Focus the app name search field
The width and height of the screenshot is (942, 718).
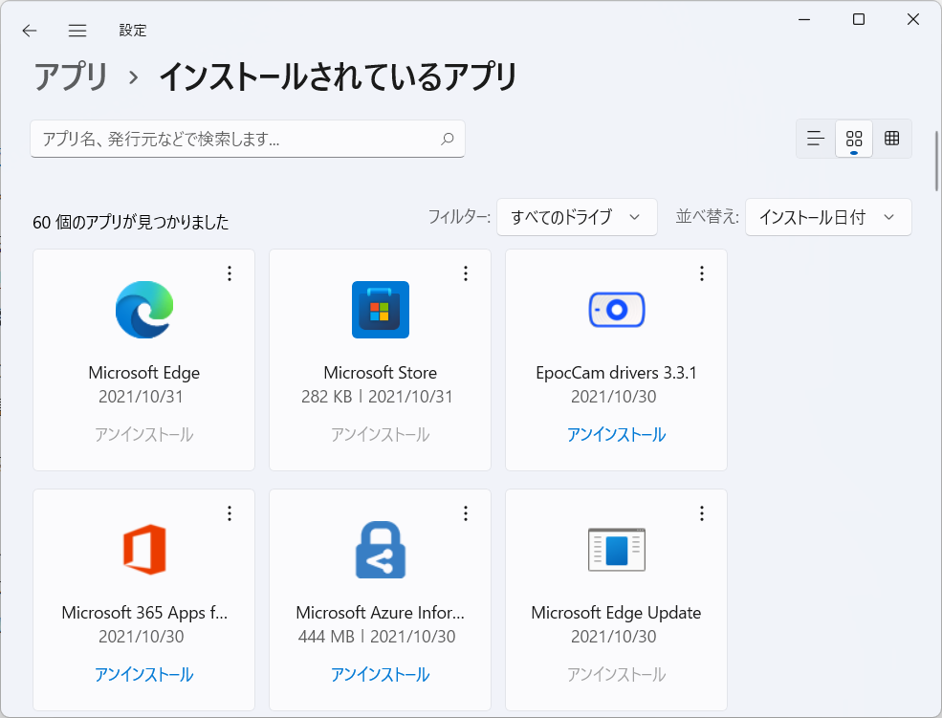coord(248,140)
